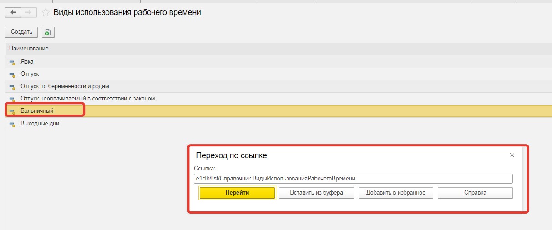Select the Явка row
This screenshot has width=552, height=230.
point(279,61)
